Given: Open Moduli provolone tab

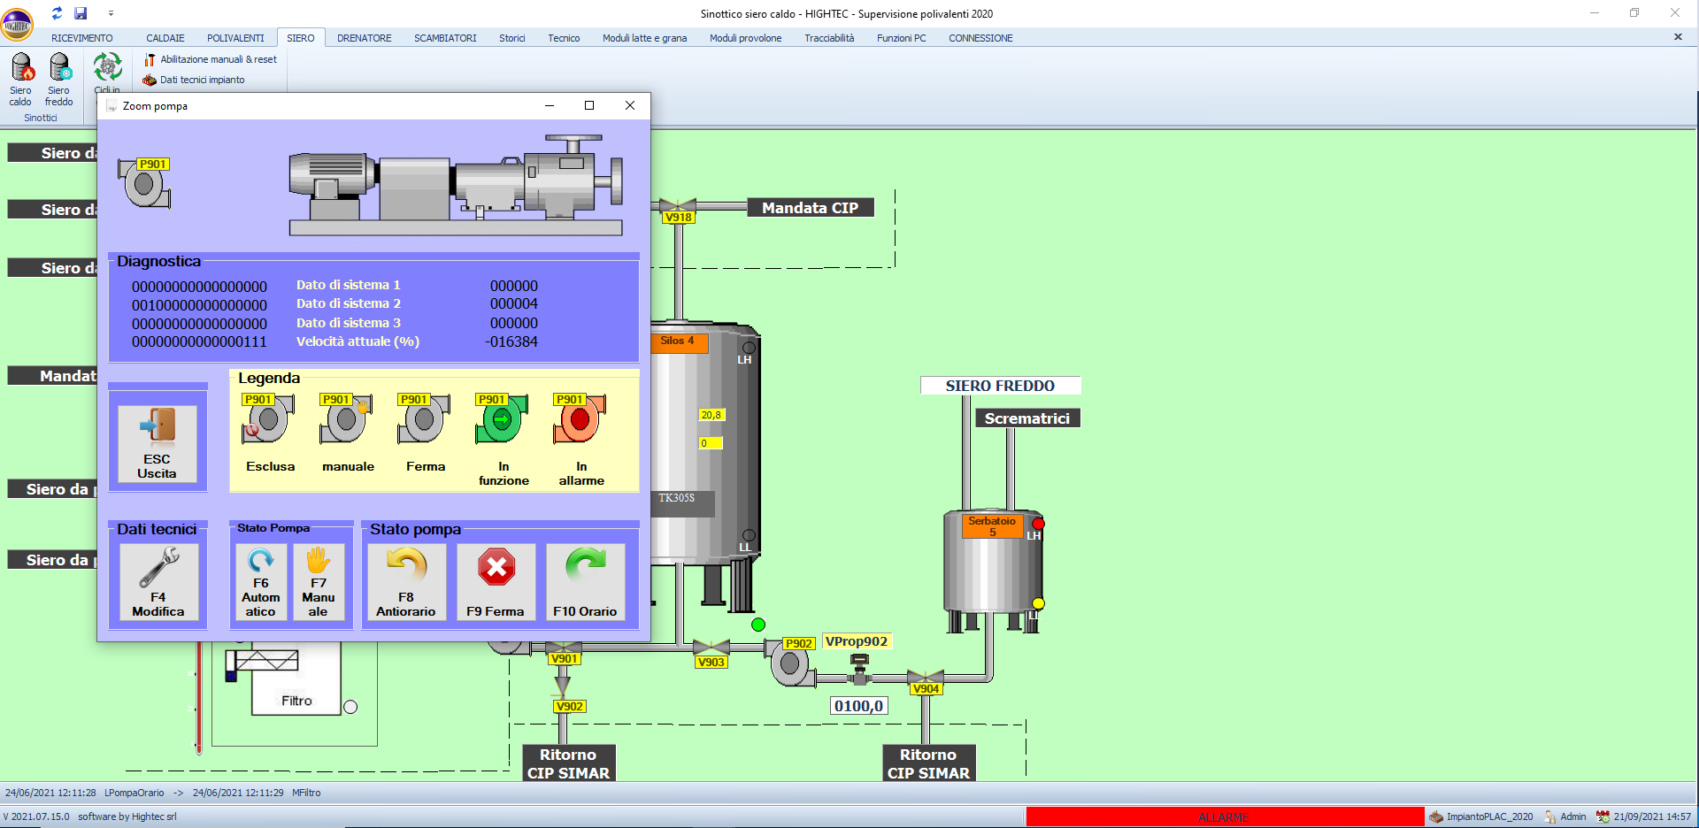Looking at the screenshot, I should tap(746, 38).
